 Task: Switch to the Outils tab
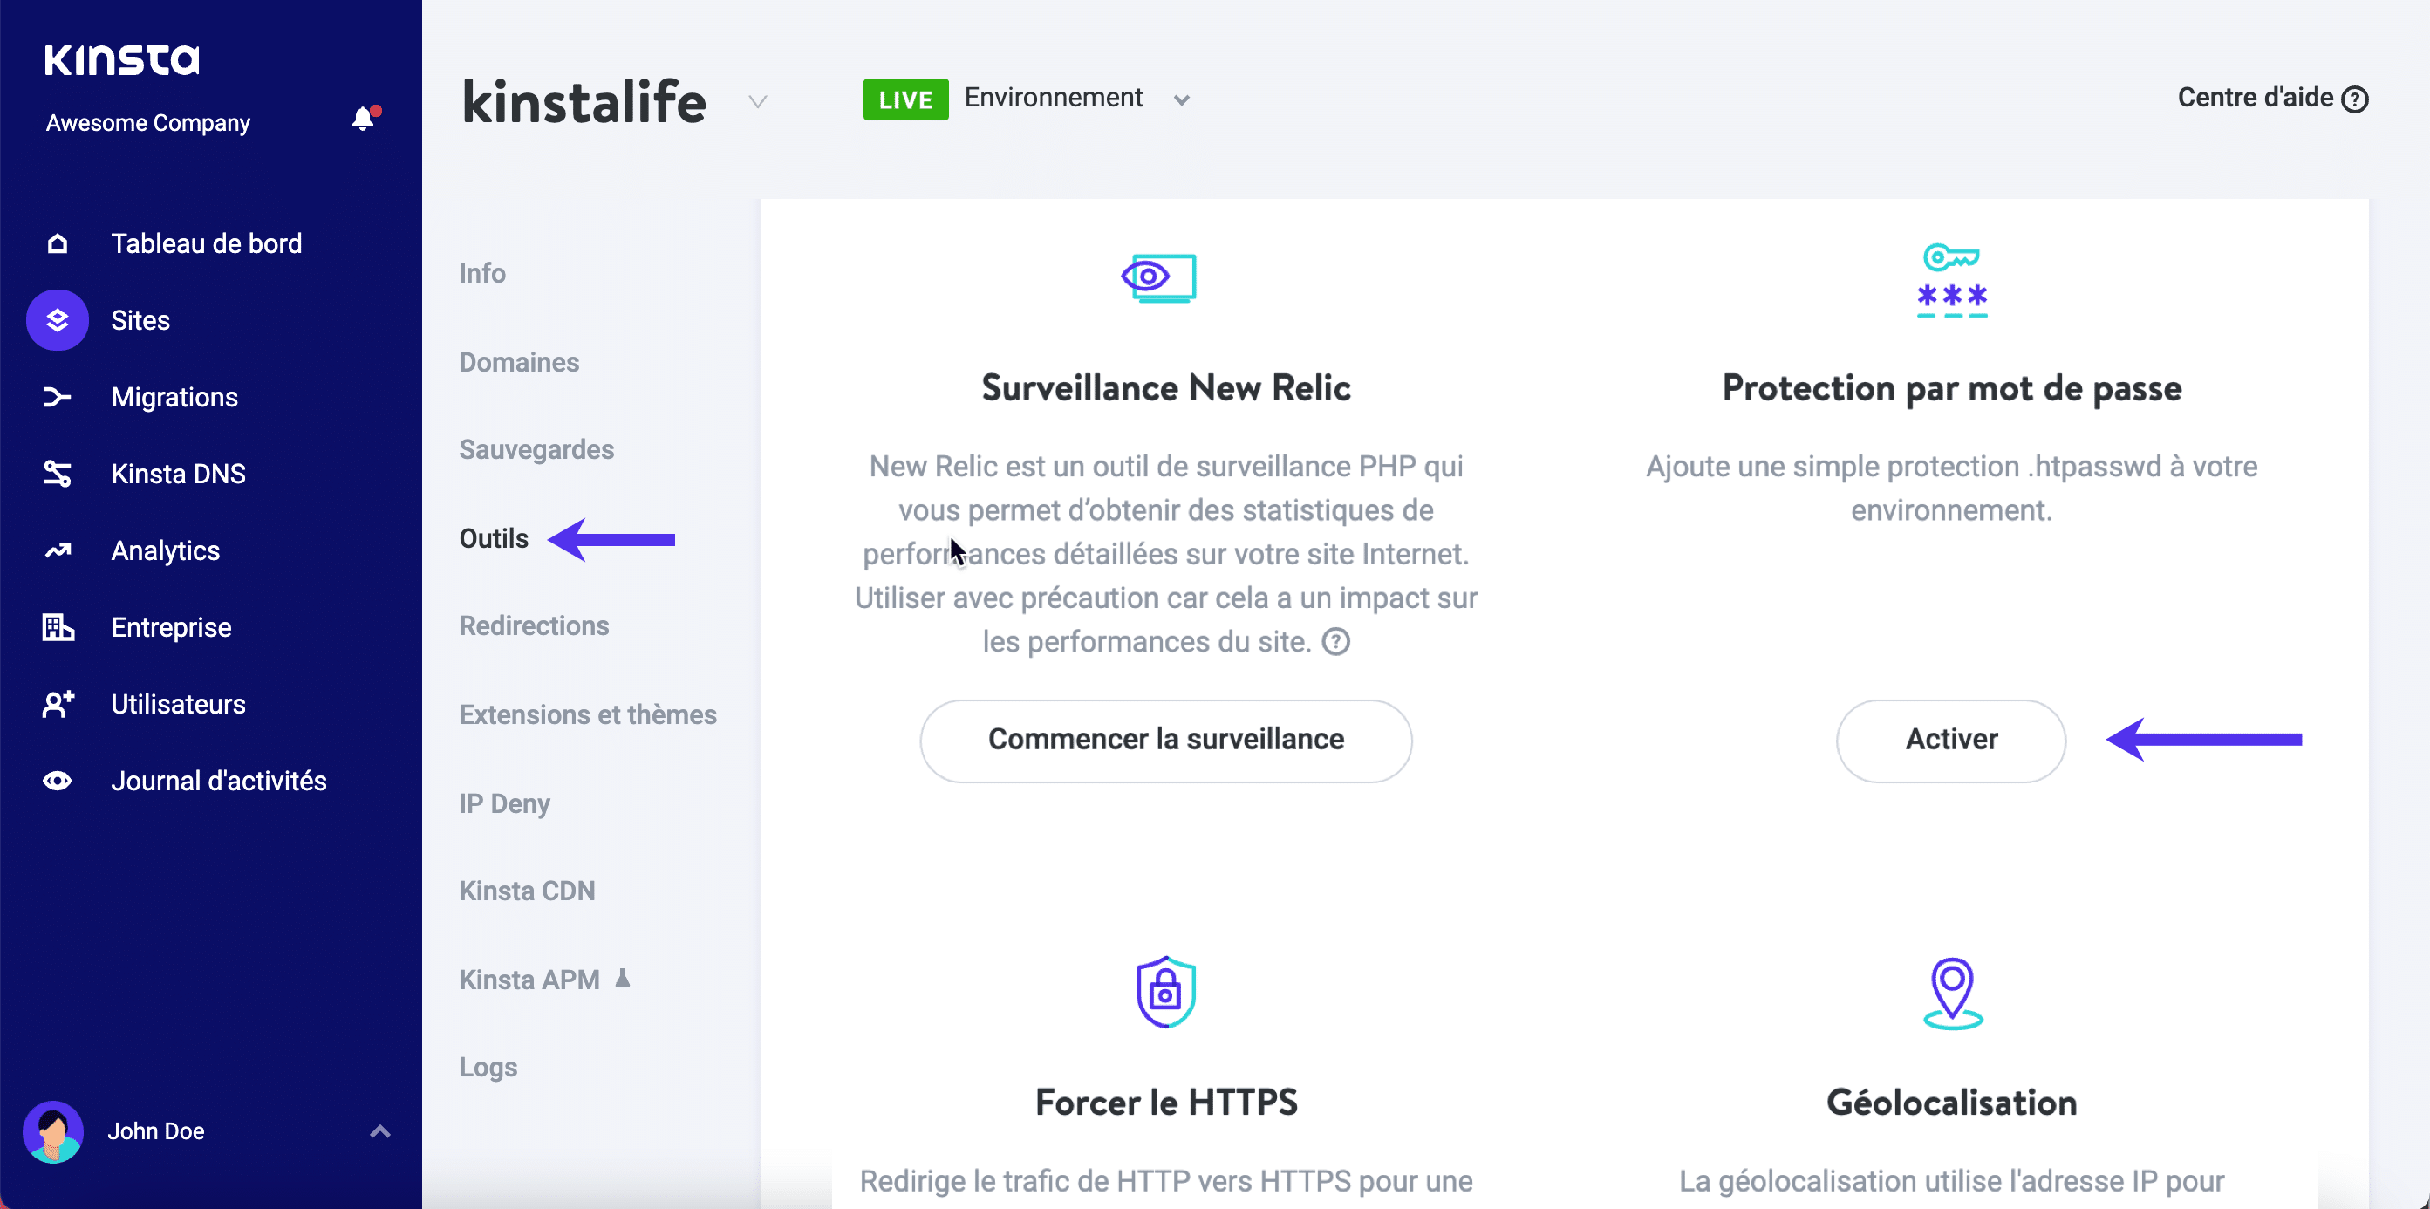(494, 538)
